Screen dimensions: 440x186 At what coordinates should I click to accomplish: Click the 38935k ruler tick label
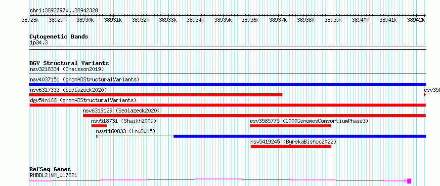(x=223, y=20)
